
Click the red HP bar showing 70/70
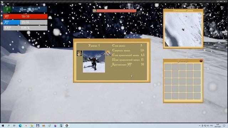pyautogui.click(x=25, y=17)
